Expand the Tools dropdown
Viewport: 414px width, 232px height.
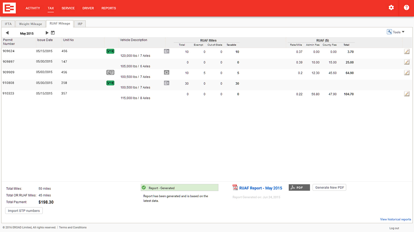(x=396, y=32)
